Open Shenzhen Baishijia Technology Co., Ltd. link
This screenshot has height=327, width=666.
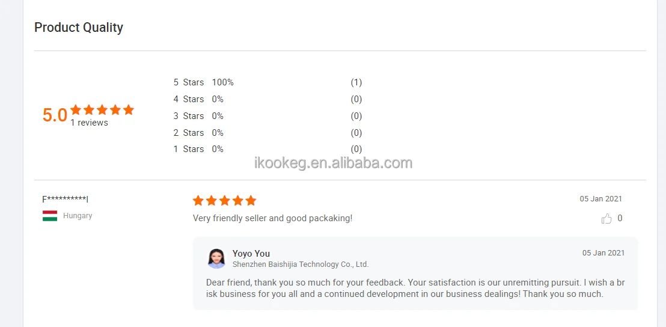tap(300, 264)
